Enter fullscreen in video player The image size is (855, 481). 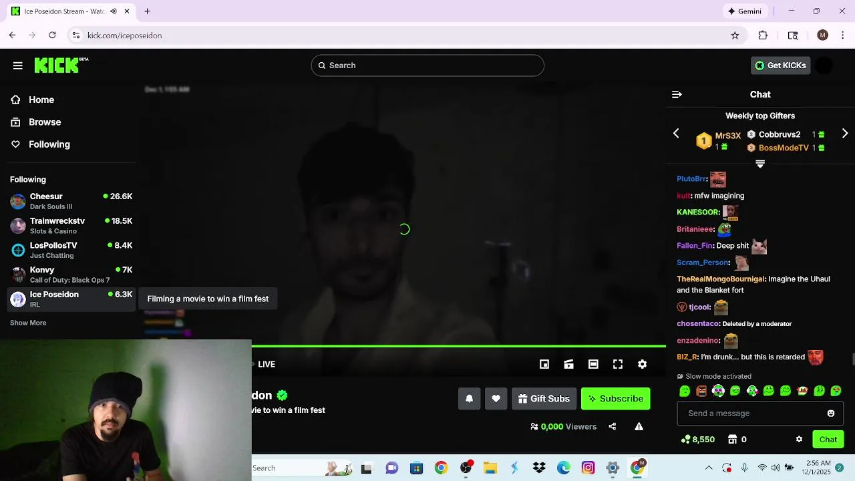618,364
